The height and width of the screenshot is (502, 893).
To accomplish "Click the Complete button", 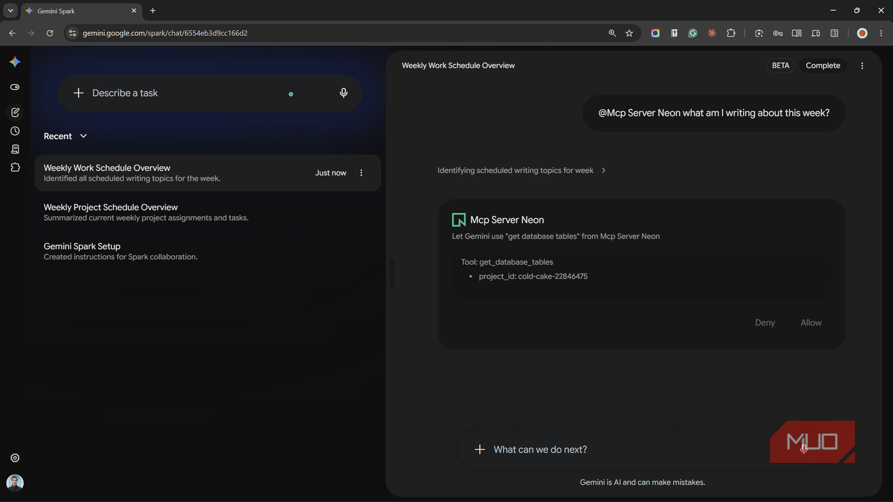I will tap(823, 66).
